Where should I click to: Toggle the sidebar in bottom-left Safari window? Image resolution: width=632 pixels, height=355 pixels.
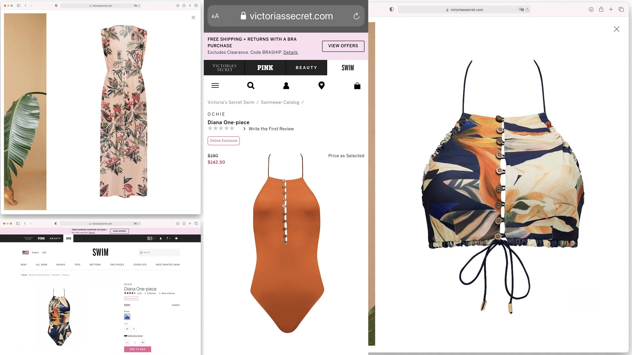click(x=18, y=224)
